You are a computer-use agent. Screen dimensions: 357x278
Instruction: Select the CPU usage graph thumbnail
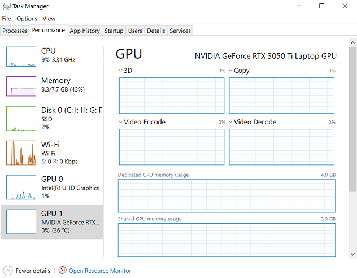coord(21,57)
